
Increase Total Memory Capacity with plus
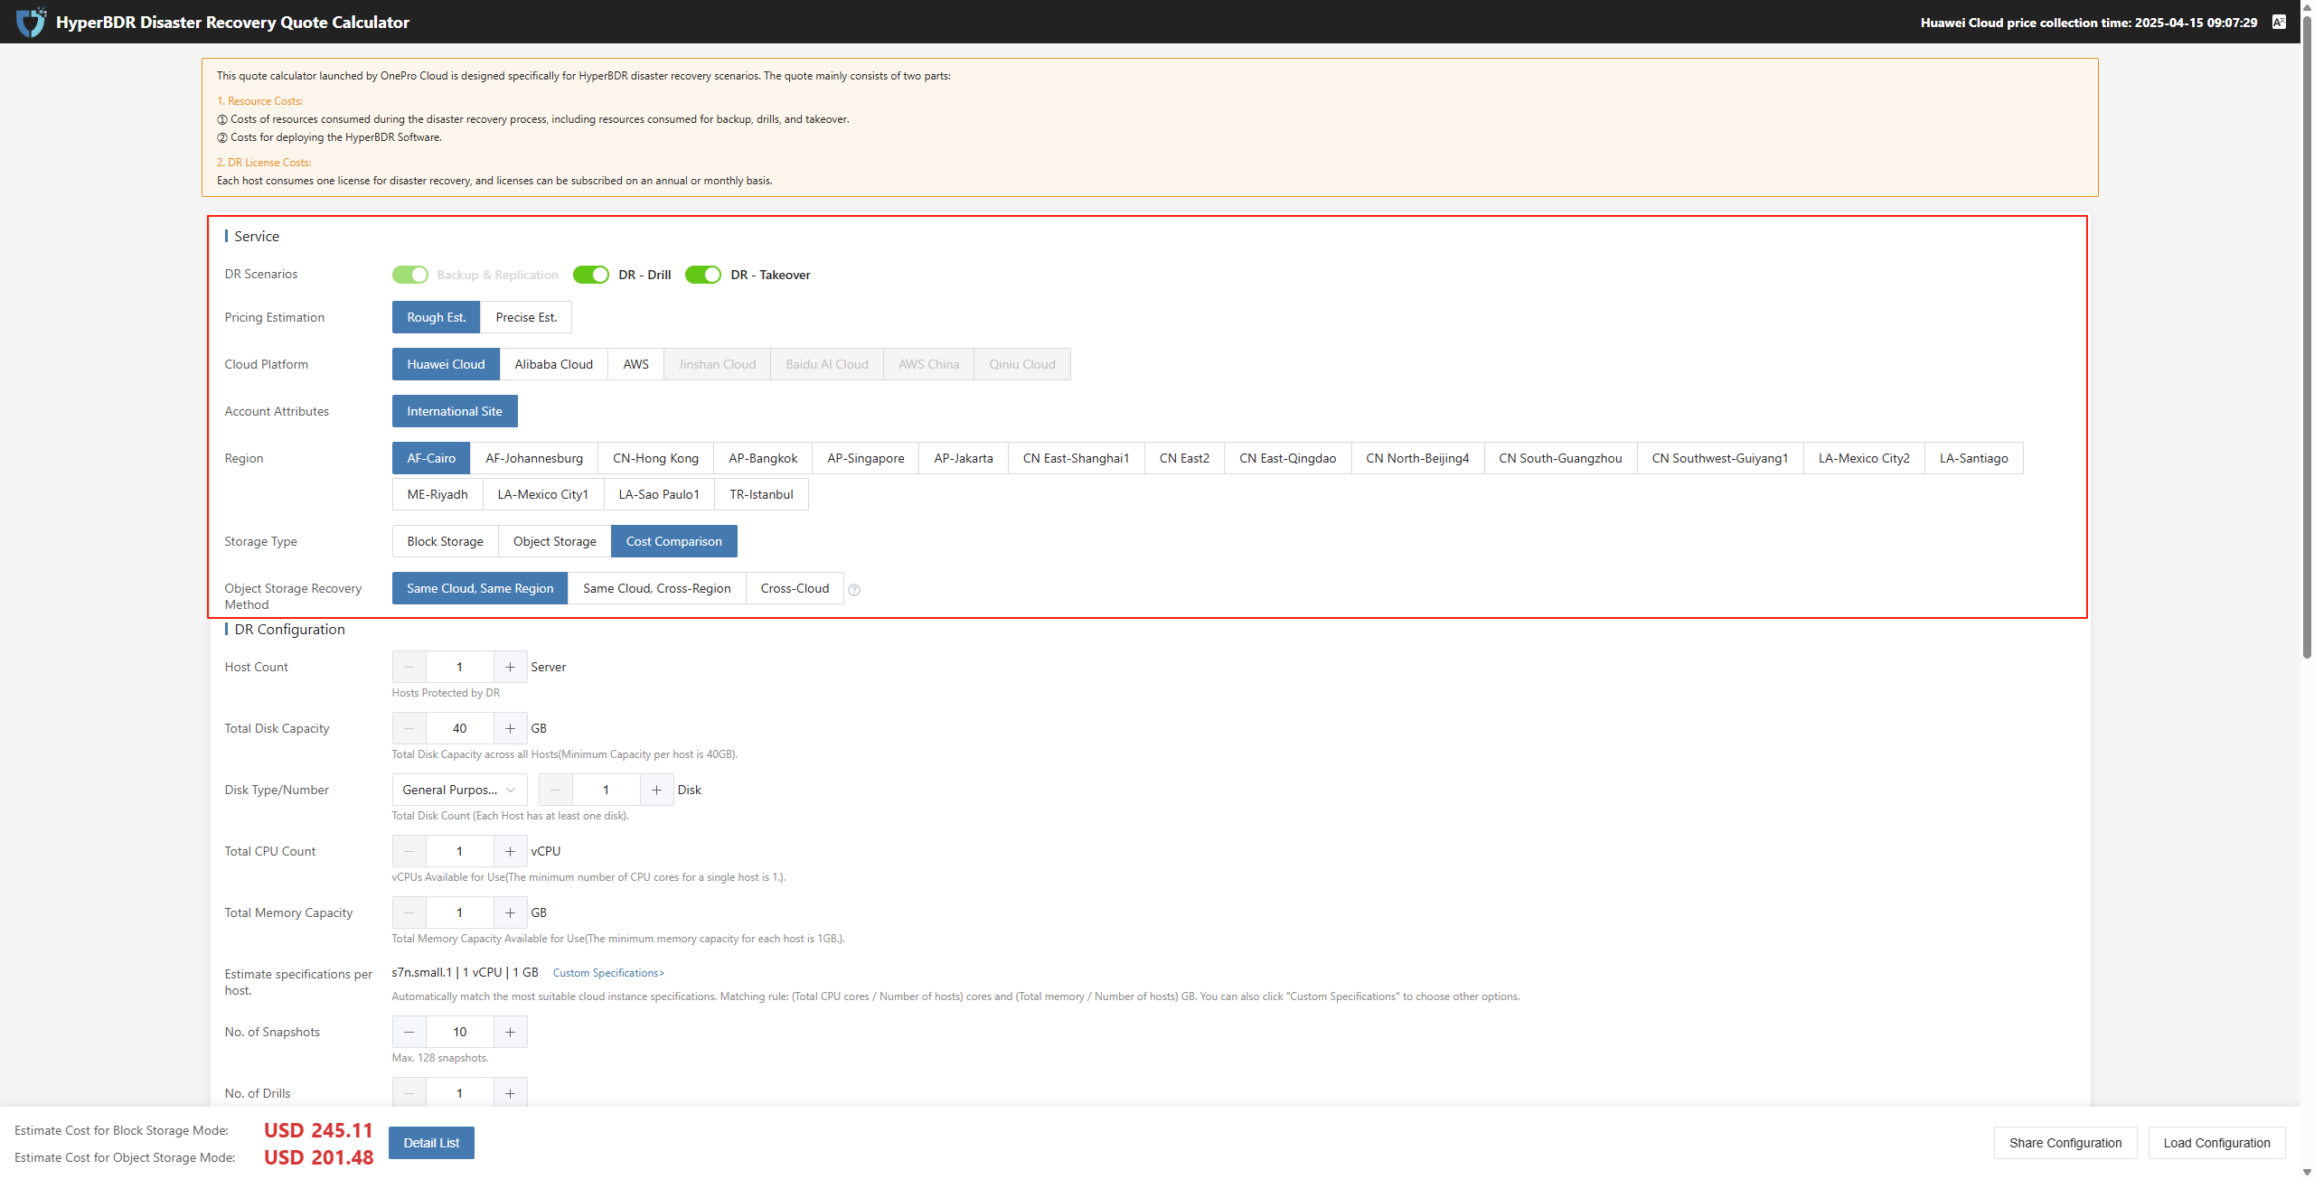pos(510,912)
